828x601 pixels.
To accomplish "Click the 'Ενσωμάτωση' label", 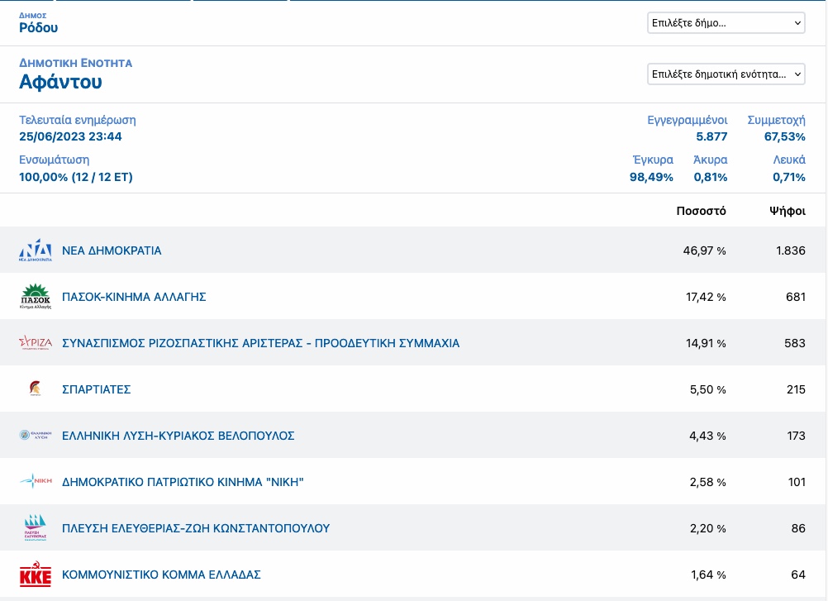I will click(54, 160).
